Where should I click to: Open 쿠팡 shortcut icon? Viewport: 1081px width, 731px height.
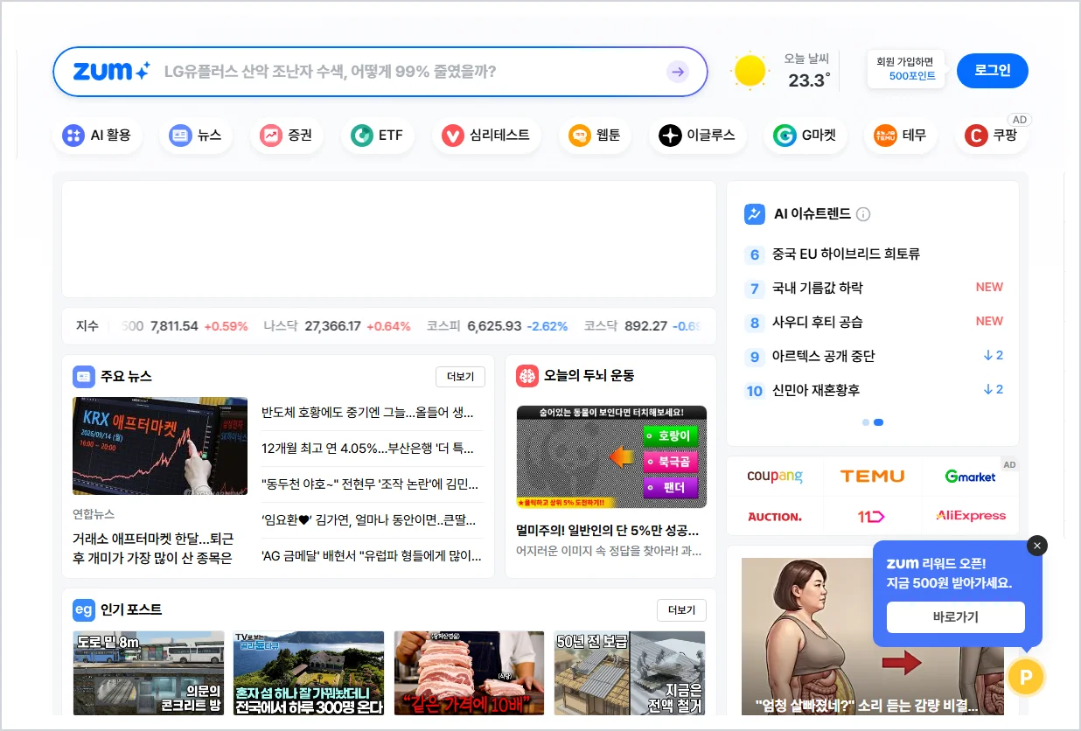(976, 136)
